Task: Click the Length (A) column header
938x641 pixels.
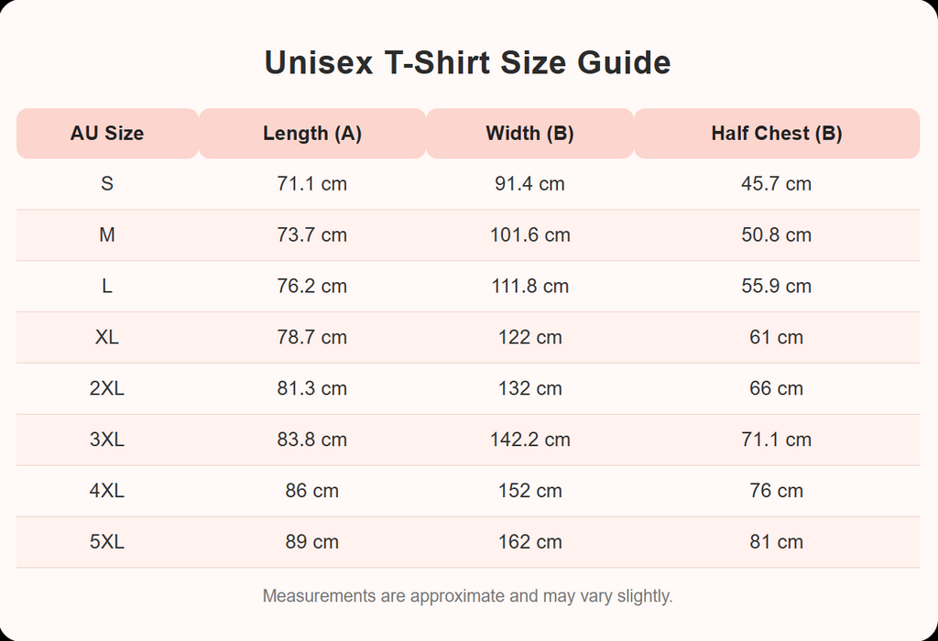Action: tap(312, 134)
